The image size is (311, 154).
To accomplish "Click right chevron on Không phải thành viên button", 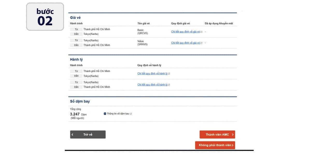I will pyautogui.click(x=233, y=145).
